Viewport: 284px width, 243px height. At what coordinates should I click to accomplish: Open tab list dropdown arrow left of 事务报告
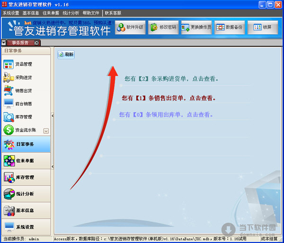click(3, 43)
